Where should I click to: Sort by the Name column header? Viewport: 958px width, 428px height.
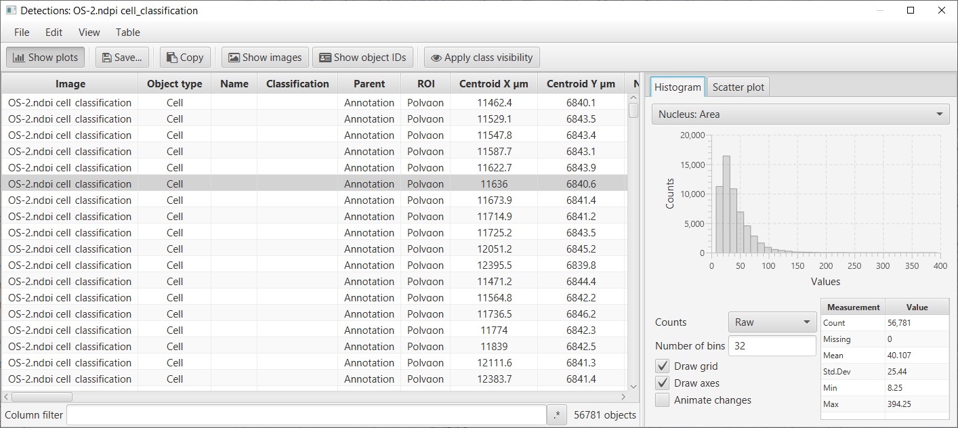coord(234,84)
